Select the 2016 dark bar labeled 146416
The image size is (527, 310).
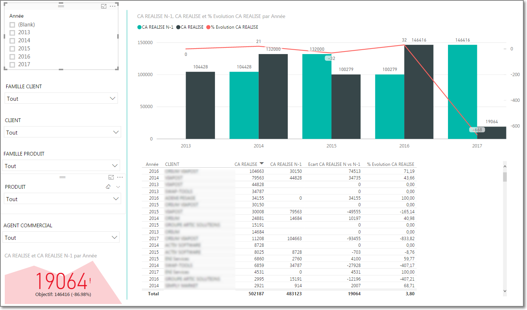tap(419, 92)
